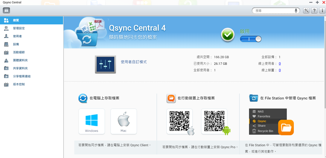Open the help question mark icon

click(x=314, y=11)
